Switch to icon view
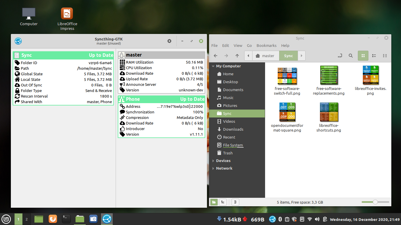 tap(363, 56)
